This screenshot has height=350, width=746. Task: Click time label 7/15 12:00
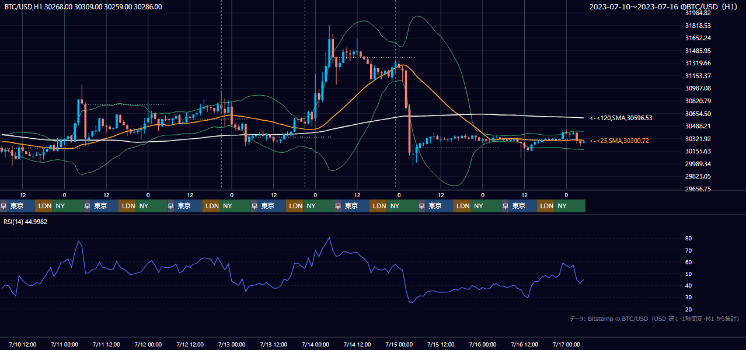[x=441, y=344]
